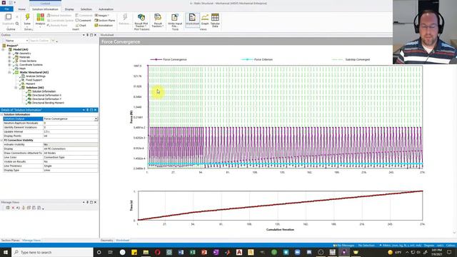Select the Fixed Support tree item
Viewport: 457px width, 257px height.
(34, 80)
